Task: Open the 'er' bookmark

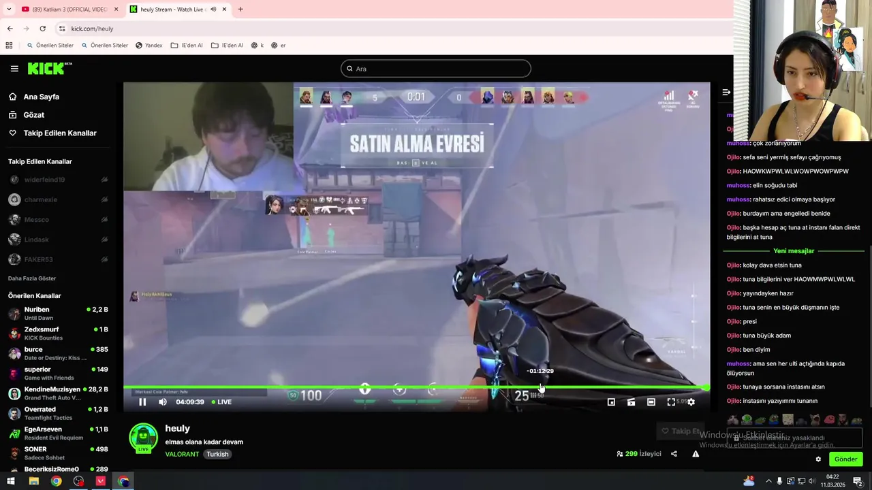Action: click(278, 46)
